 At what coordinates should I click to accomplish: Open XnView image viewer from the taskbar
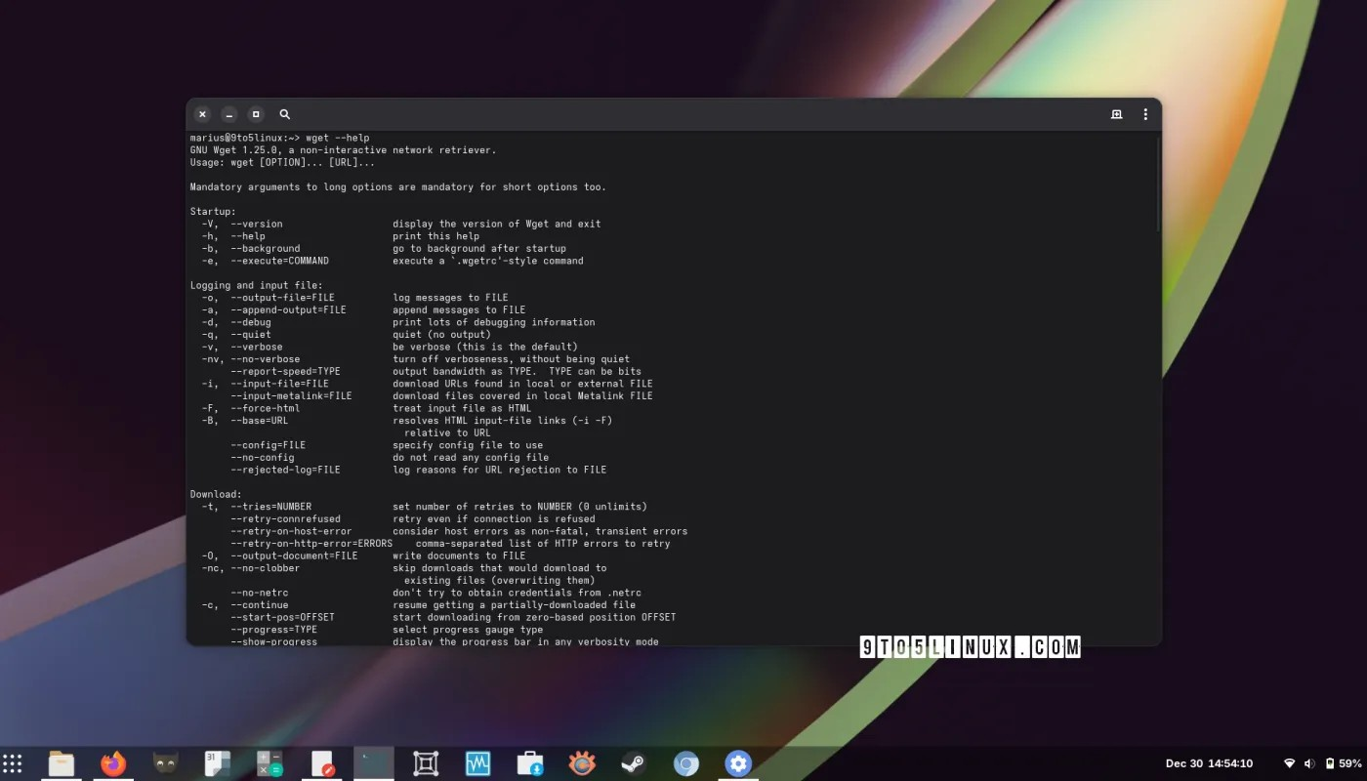(x=582, y=762)
